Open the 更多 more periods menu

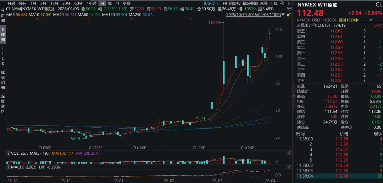click(127, 4)
